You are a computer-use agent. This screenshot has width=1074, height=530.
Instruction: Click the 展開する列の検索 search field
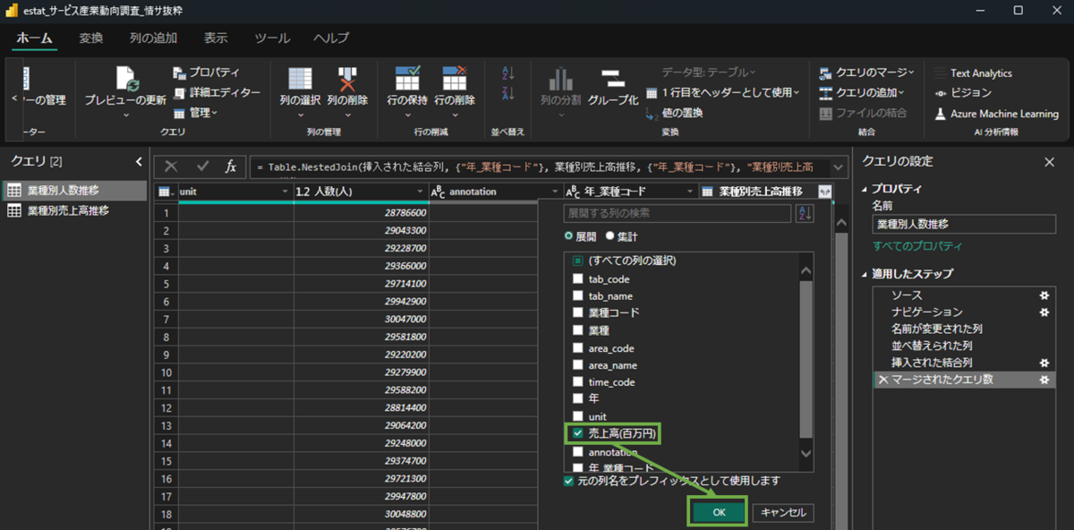[x=678, y=213]
